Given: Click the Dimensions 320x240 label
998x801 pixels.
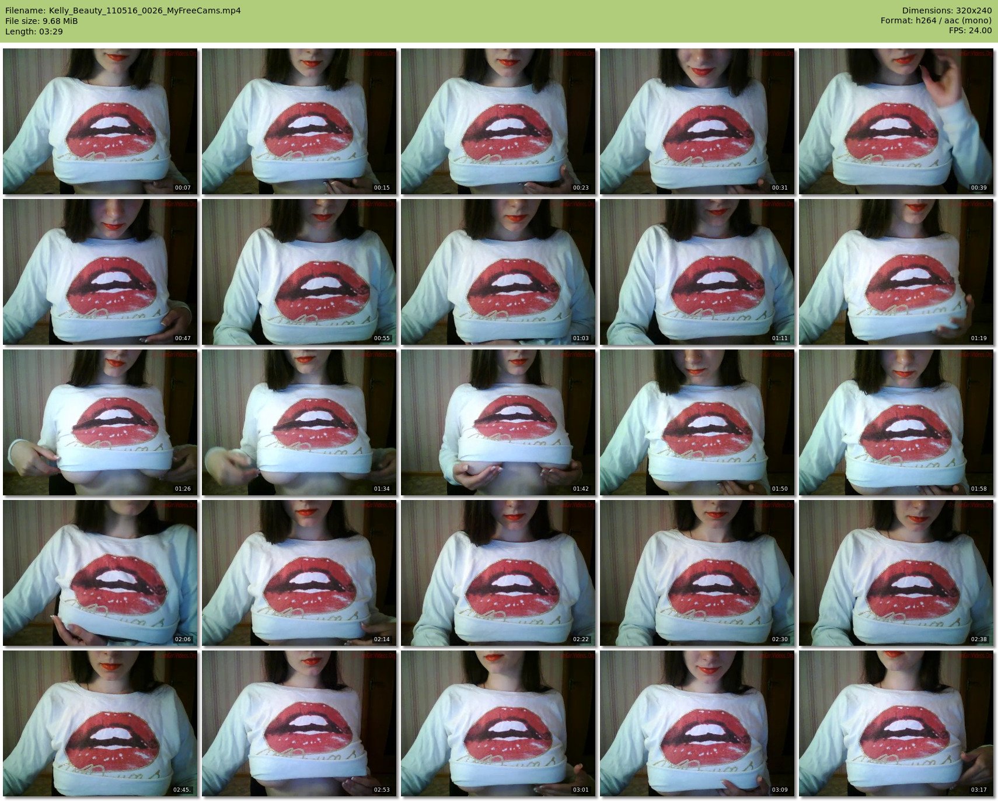Looking at the screenshot, I should (947, 11).
